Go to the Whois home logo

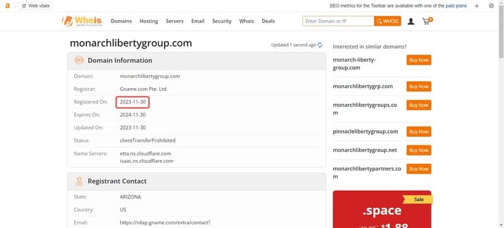point(82,21)
